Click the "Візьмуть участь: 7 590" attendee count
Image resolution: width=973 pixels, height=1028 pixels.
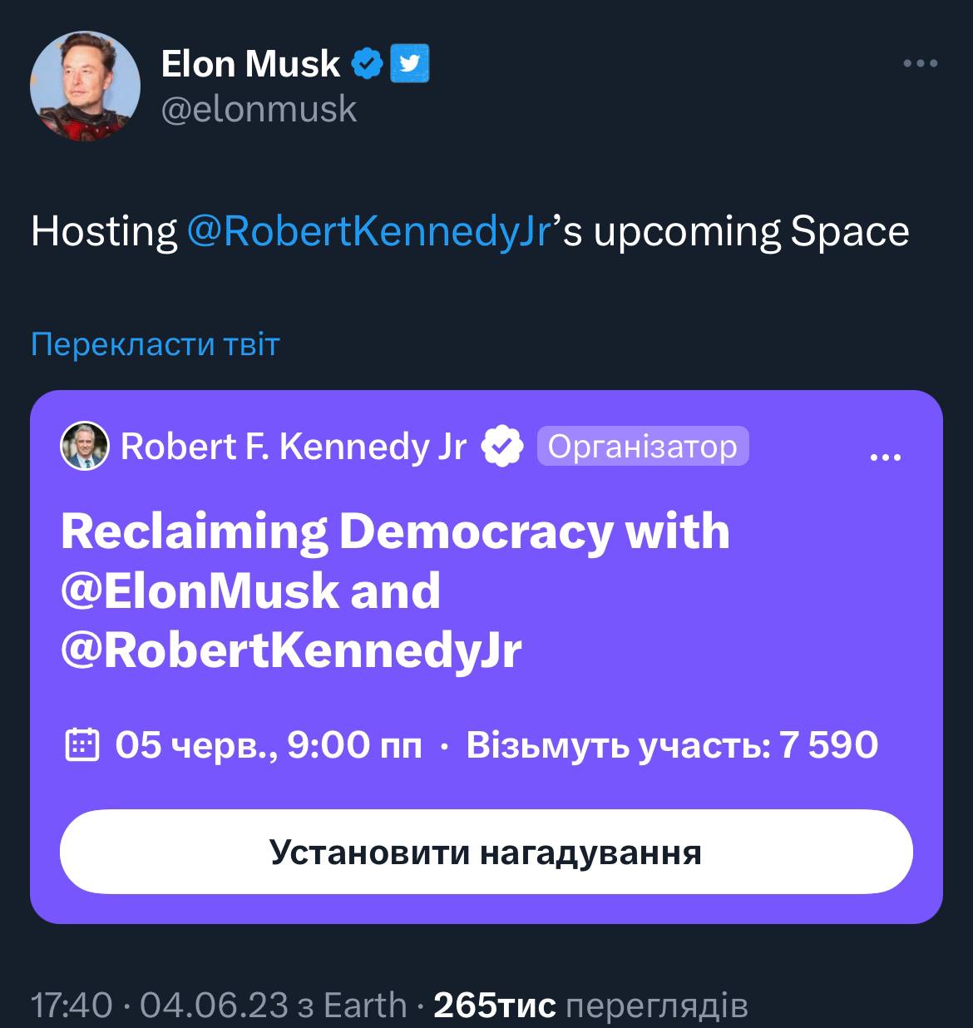tap(672, 745)
